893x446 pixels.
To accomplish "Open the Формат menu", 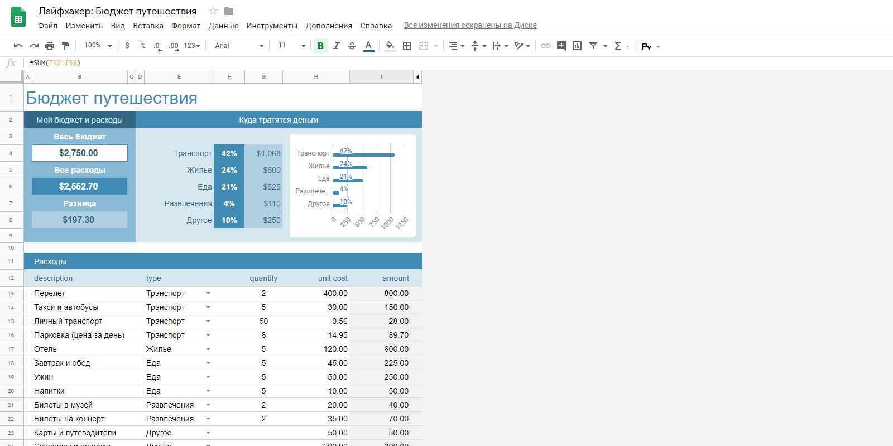I will click(x=185, y=26).
